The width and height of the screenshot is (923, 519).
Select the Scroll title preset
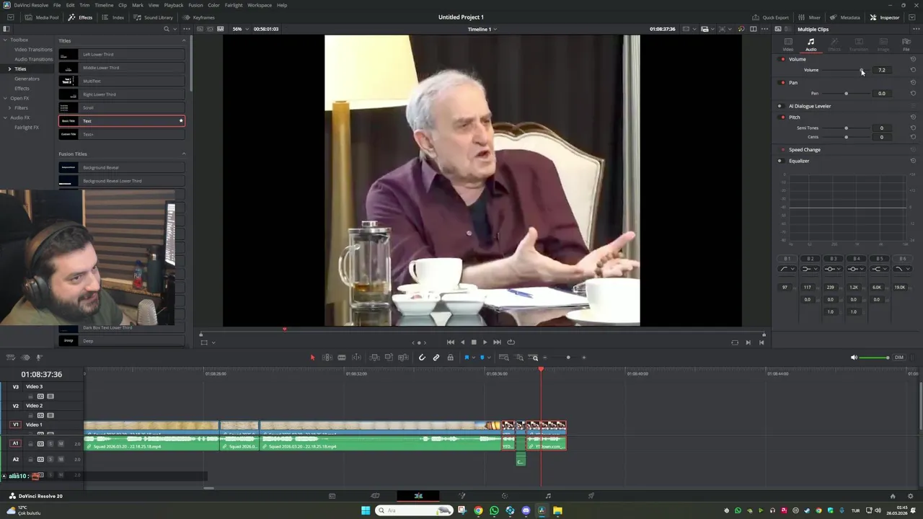point(121,107)
